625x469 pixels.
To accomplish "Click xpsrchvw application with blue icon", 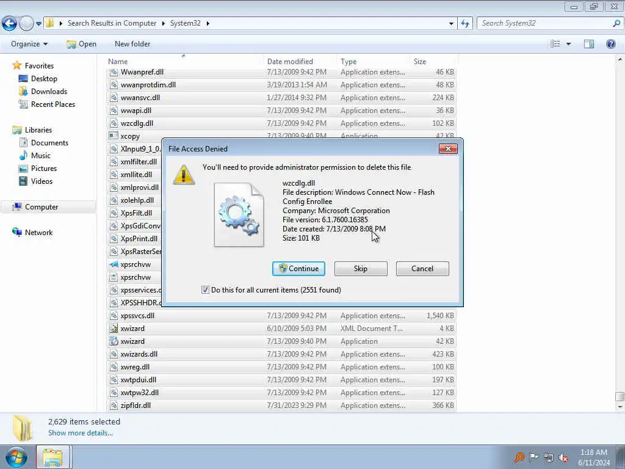I will point(114,264).
